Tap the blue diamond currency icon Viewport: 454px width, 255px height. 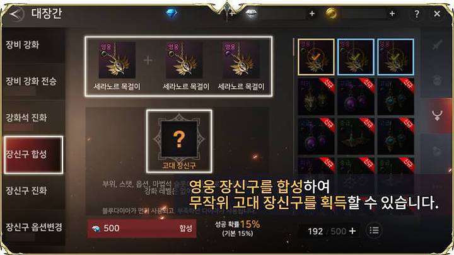click(x=172, y=13)
